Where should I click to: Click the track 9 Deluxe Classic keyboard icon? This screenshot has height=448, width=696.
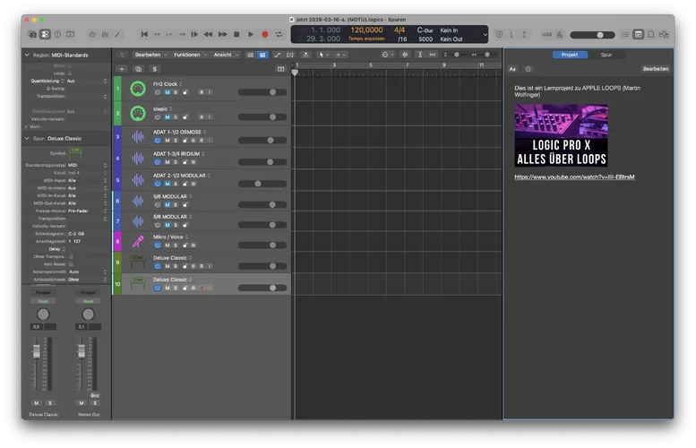click(138, 263)
